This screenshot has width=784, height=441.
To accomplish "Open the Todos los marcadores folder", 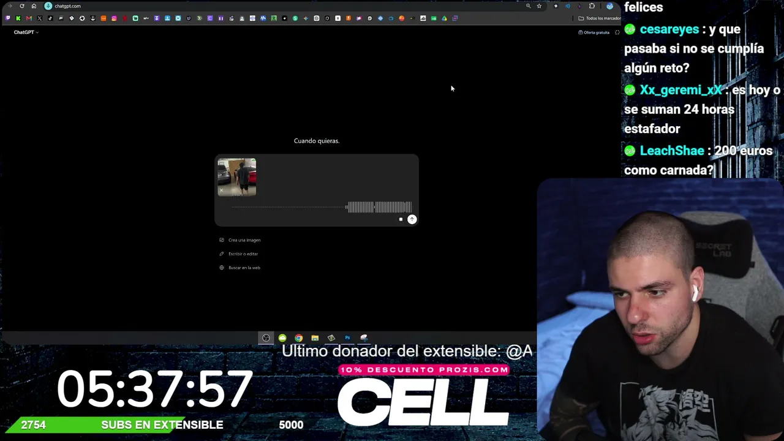I will point(600,18).
